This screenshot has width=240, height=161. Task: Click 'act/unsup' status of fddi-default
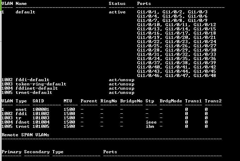(x=121, y=80)
